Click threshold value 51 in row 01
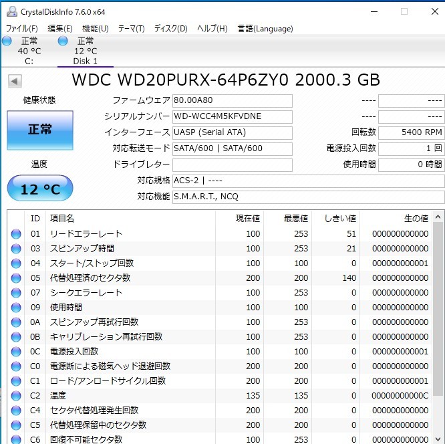 click(351, 234)
